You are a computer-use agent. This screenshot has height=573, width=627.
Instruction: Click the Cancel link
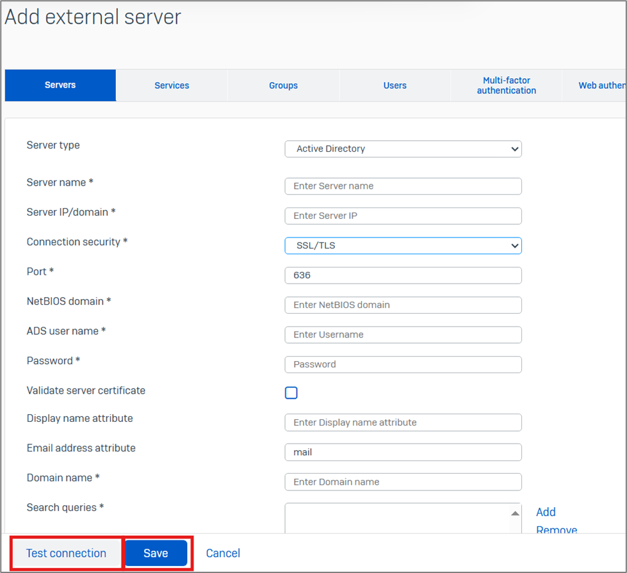coord(223,553)
